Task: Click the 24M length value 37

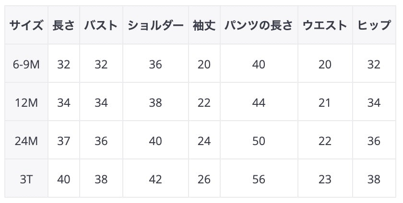Action: click(x=64, y=141)
